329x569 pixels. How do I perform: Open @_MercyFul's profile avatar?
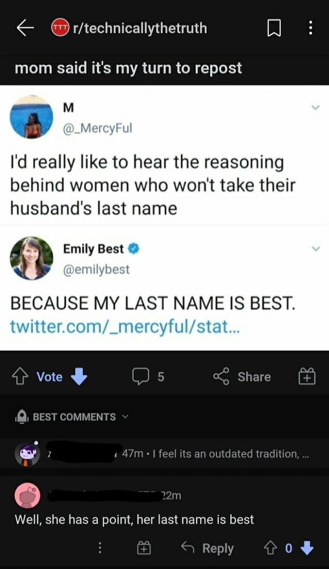tap(31, 117)
